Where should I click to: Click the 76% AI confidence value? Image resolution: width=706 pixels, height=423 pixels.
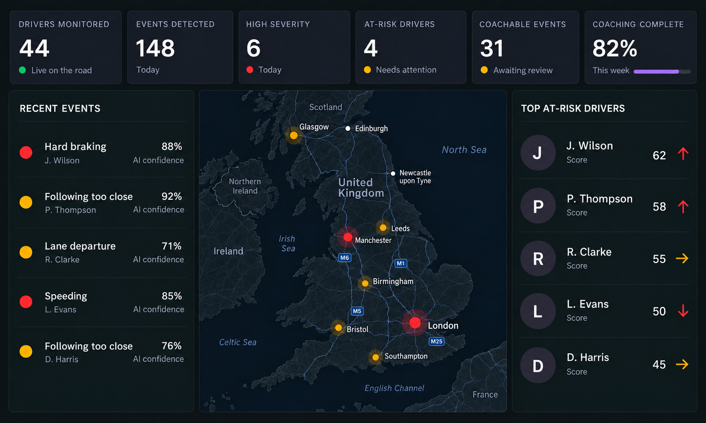172,346
